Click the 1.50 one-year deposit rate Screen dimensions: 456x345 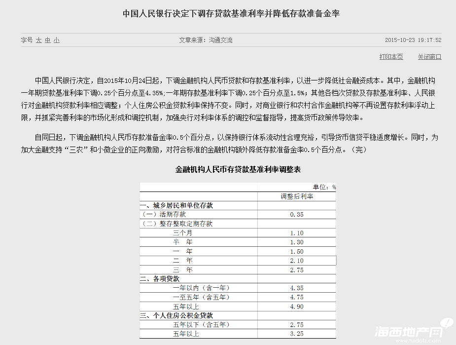click(297, 252)
